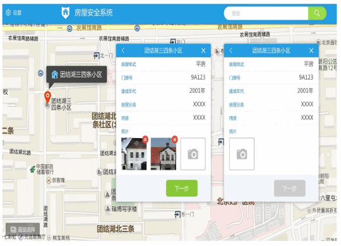Delete the second red-roof house photo
The height and width of the screenshot is (246, 341).
(x=175, y=139)
